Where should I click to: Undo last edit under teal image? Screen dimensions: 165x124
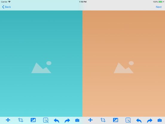coord(56,120)
